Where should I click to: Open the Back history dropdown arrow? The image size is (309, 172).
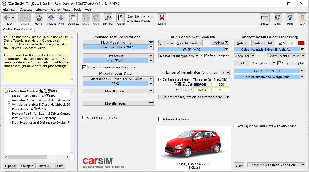tap(13, 18)
